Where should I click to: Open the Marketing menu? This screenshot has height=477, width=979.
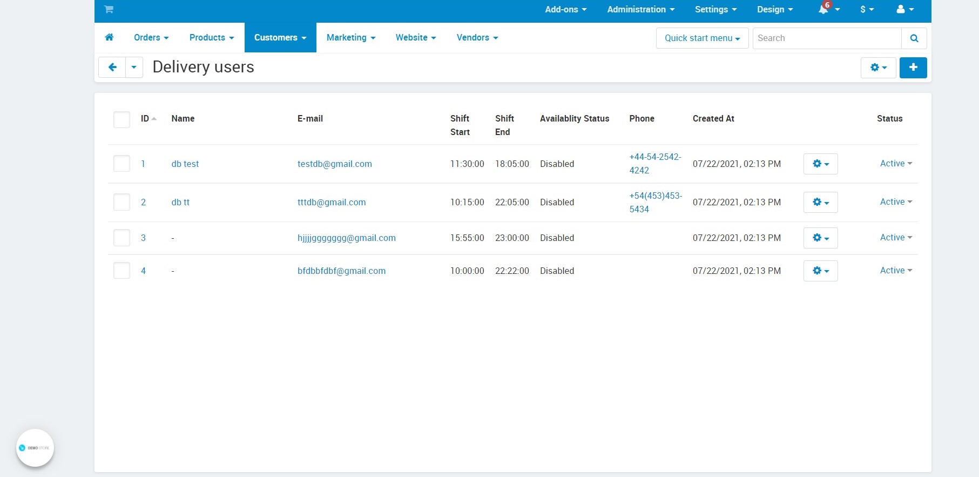351,37
